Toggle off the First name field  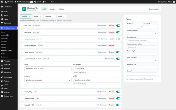[118, 26]
